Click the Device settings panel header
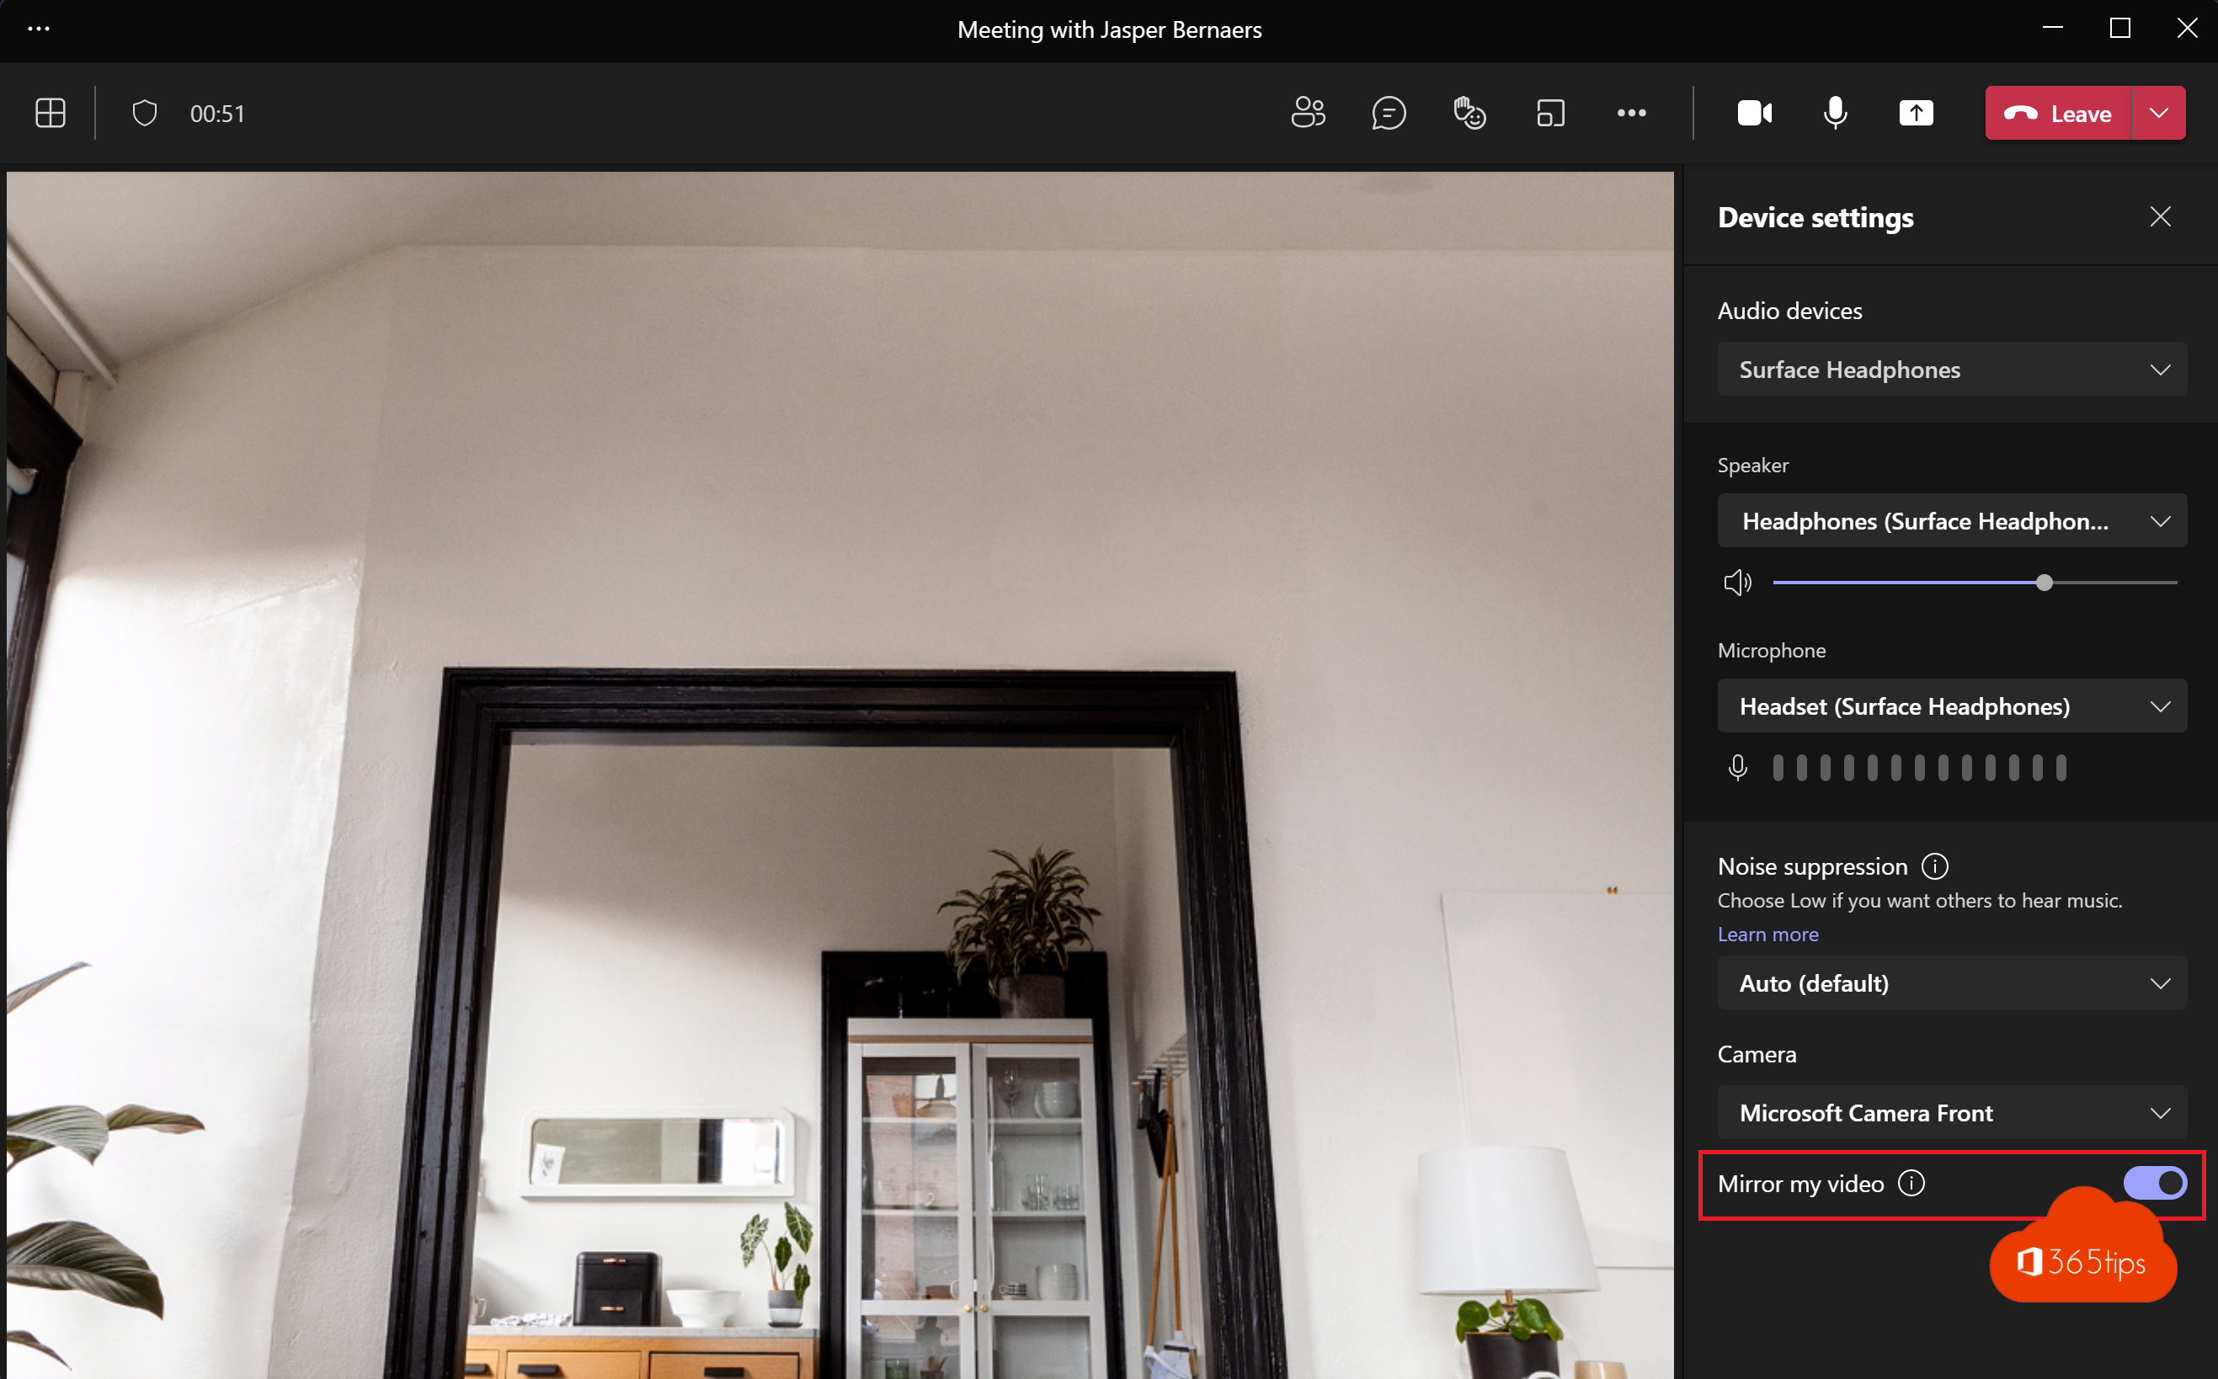2218x1379 pixels. [x=1816, y=216]
